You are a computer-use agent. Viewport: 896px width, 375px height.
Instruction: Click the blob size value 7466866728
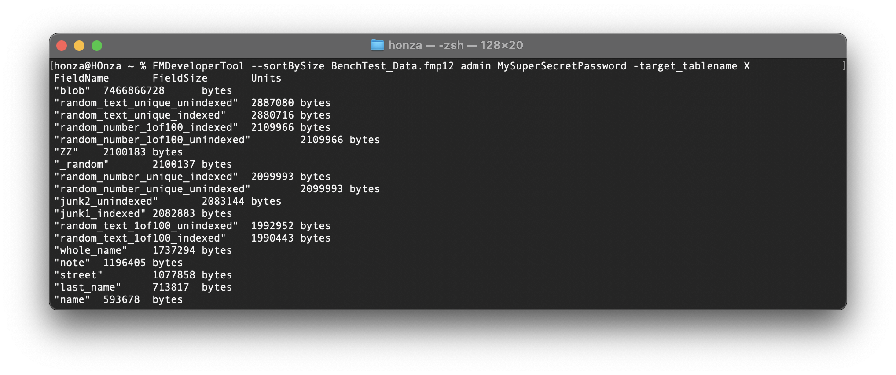[134, 91]
